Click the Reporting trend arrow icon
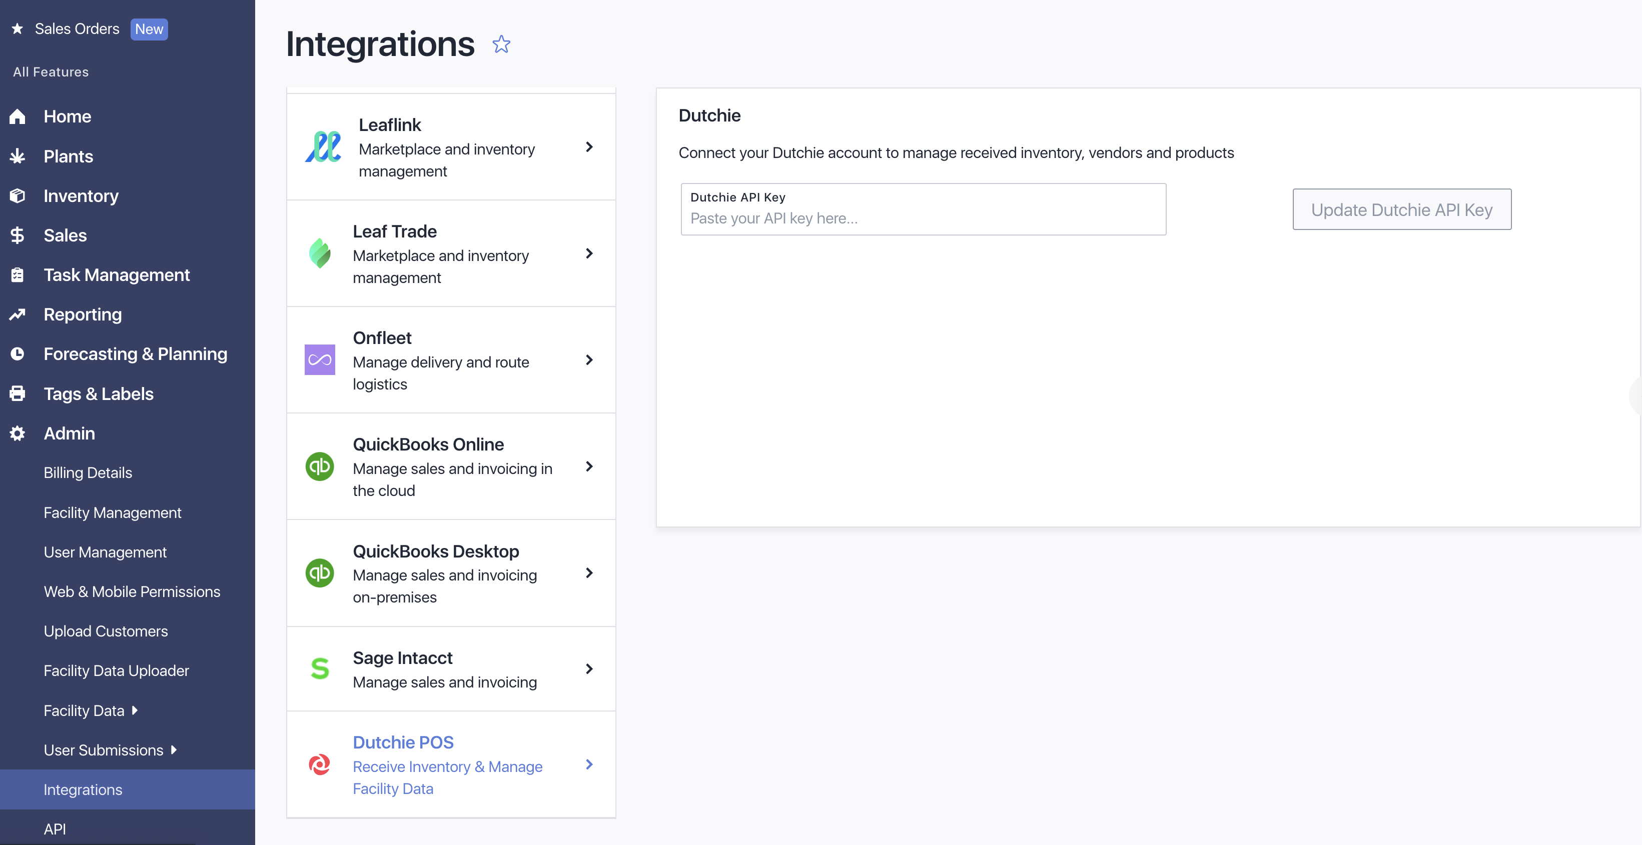This screenshot has height=845, width=1642. [18, 314]
